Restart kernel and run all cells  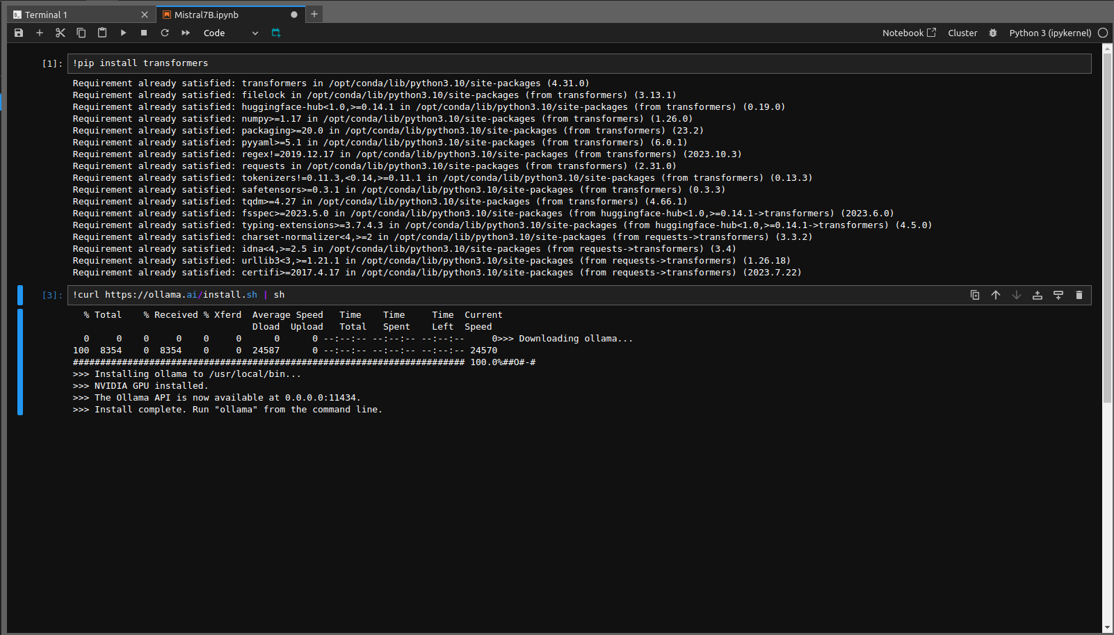(186, 33)
